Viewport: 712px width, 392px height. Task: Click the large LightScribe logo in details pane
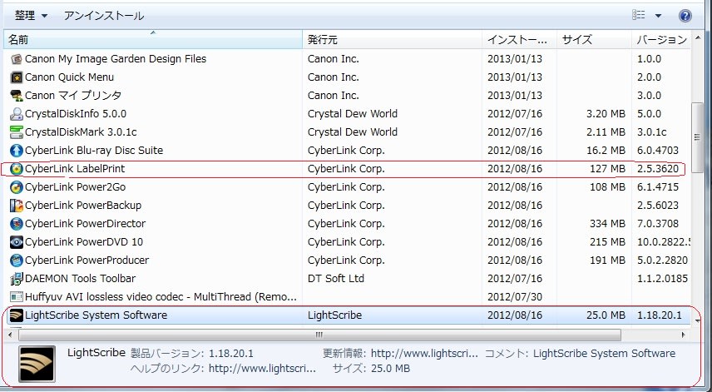coord(37,364)
